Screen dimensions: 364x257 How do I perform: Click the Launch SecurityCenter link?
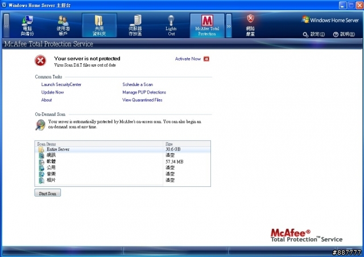[61, 84]
